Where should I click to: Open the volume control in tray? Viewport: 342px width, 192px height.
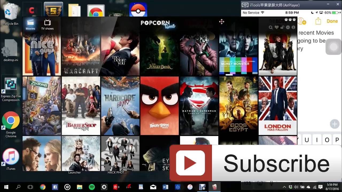tap(296, 187)
